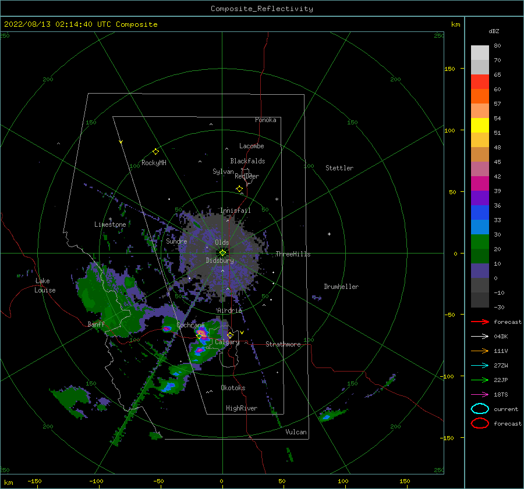Click the Composite_Reflectivity title
This screenshot has height=489, width=524.
(262, 9)
